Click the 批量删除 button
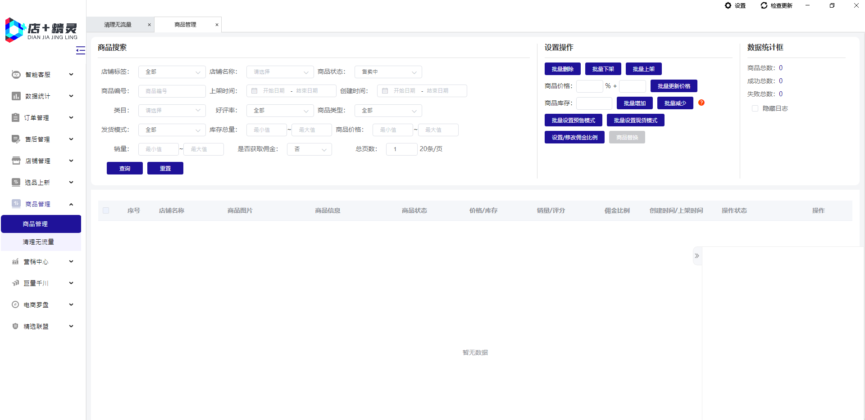Viewport: 865px width, 420px height. (563, 69)
